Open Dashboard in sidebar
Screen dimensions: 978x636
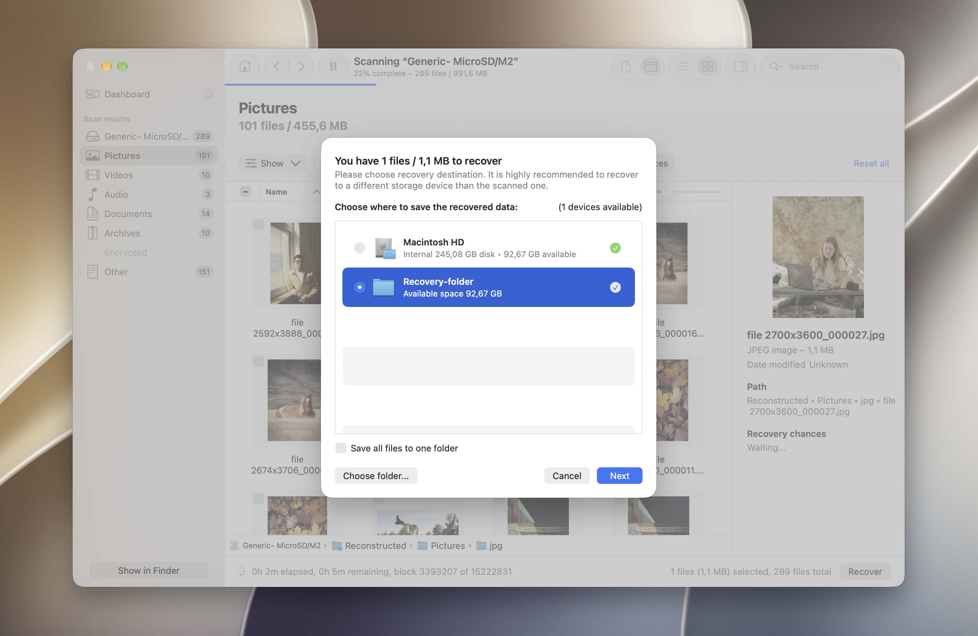point(149,94)
